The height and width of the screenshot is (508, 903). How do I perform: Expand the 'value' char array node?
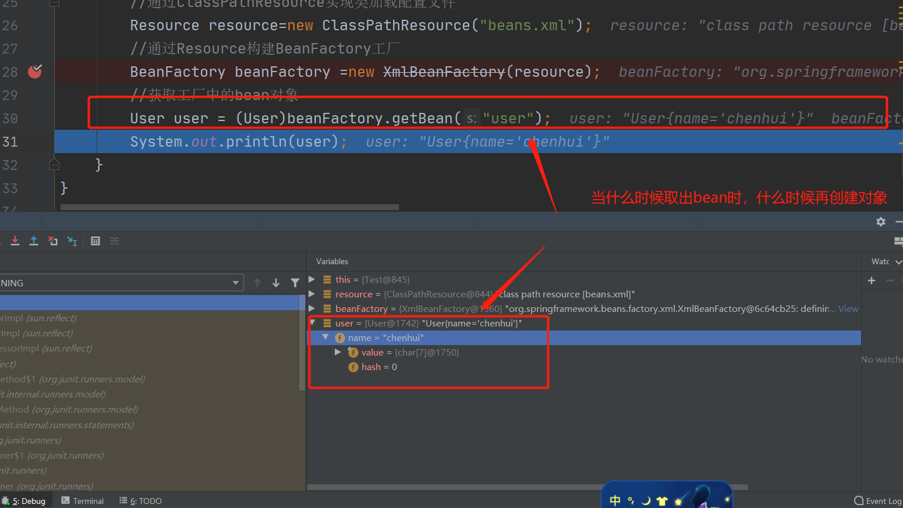(338, 352)
